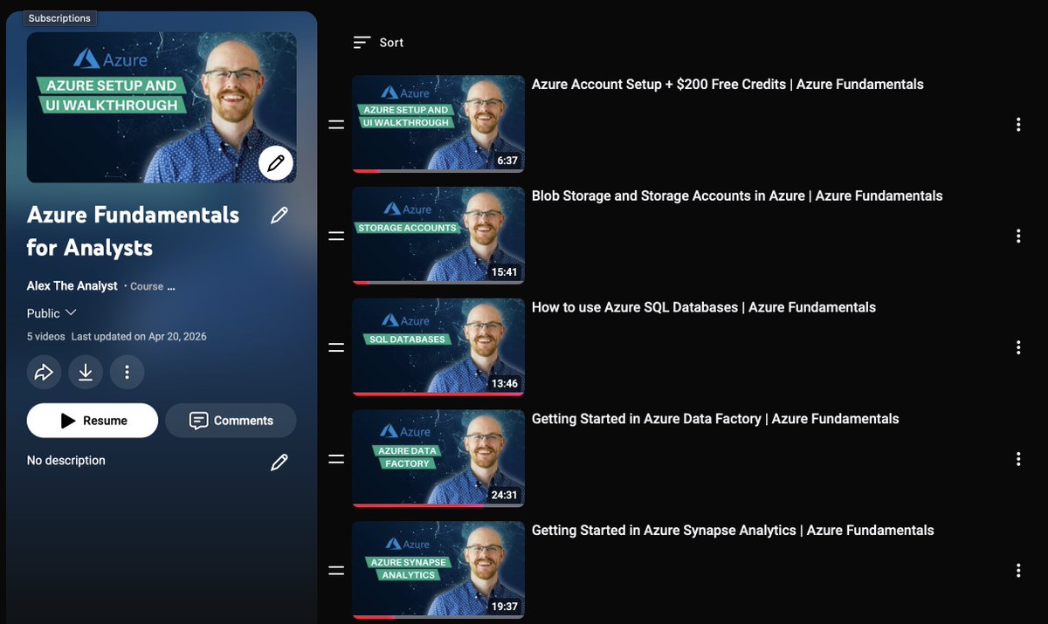This screenshot has width=1048, height=624.
Task: Edit the playlist thumbnail with pencil icon
Action: pyautogui.click(x=276, y=162)
